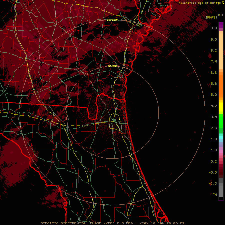Click the 8.2 legend value
The image size is (225, 225).
click(x=214, y=50)
